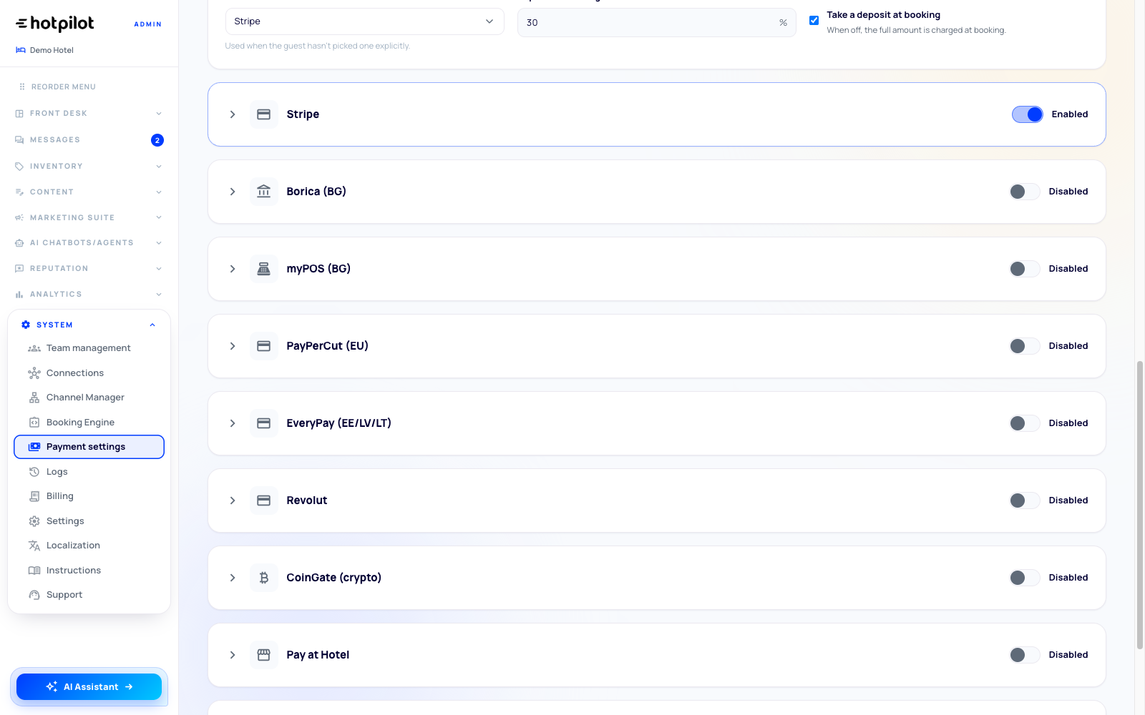Image resolution: width=1145 pixels, height=715 pixels.
Task: Disable the Stripe payment toggle
Action: click(x=1028, y=114)
